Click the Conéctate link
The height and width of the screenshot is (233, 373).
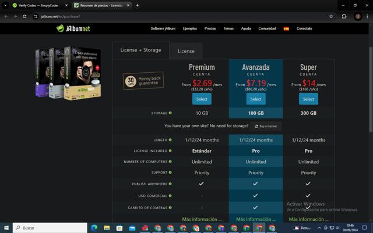pyautogui.click(x=304, y=29)
